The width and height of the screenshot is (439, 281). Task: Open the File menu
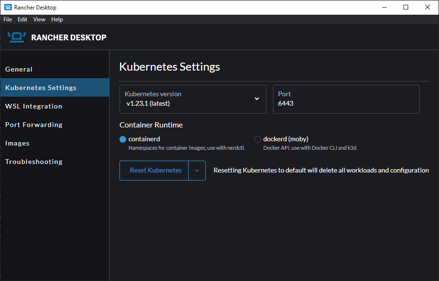click(8, 19)
